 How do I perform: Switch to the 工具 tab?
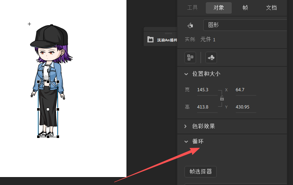pos(192,8)
